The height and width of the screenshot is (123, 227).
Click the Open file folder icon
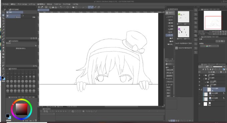[53, 7]
